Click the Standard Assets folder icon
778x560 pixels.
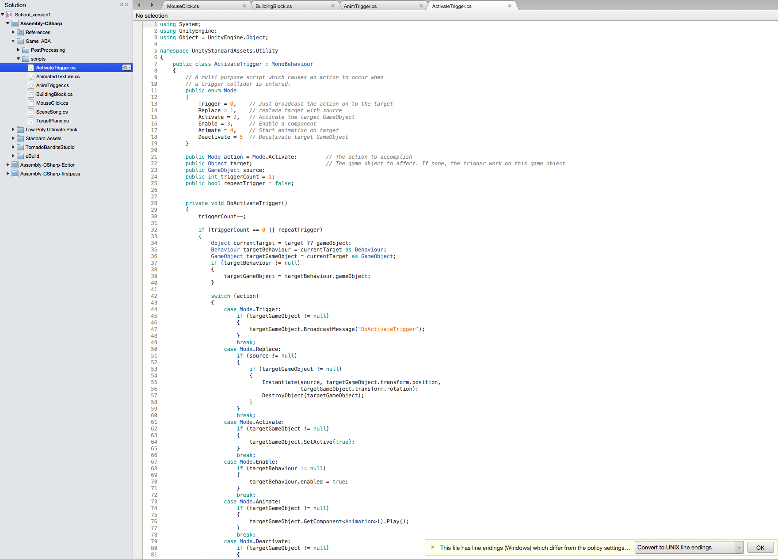20,138
